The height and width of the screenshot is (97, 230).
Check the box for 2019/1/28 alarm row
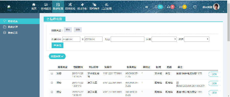[x=52, y=73]
